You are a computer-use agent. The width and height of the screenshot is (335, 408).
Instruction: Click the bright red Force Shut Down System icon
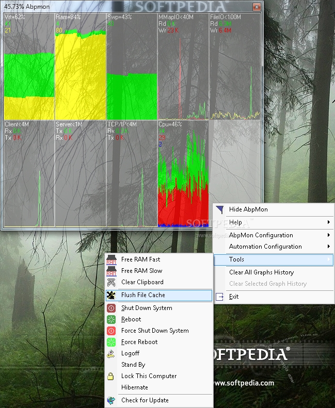coord(111,331)
